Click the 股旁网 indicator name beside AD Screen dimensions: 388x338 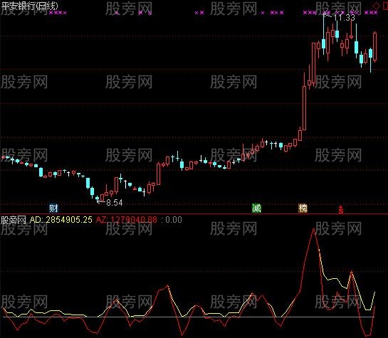(x=14, y=220)
